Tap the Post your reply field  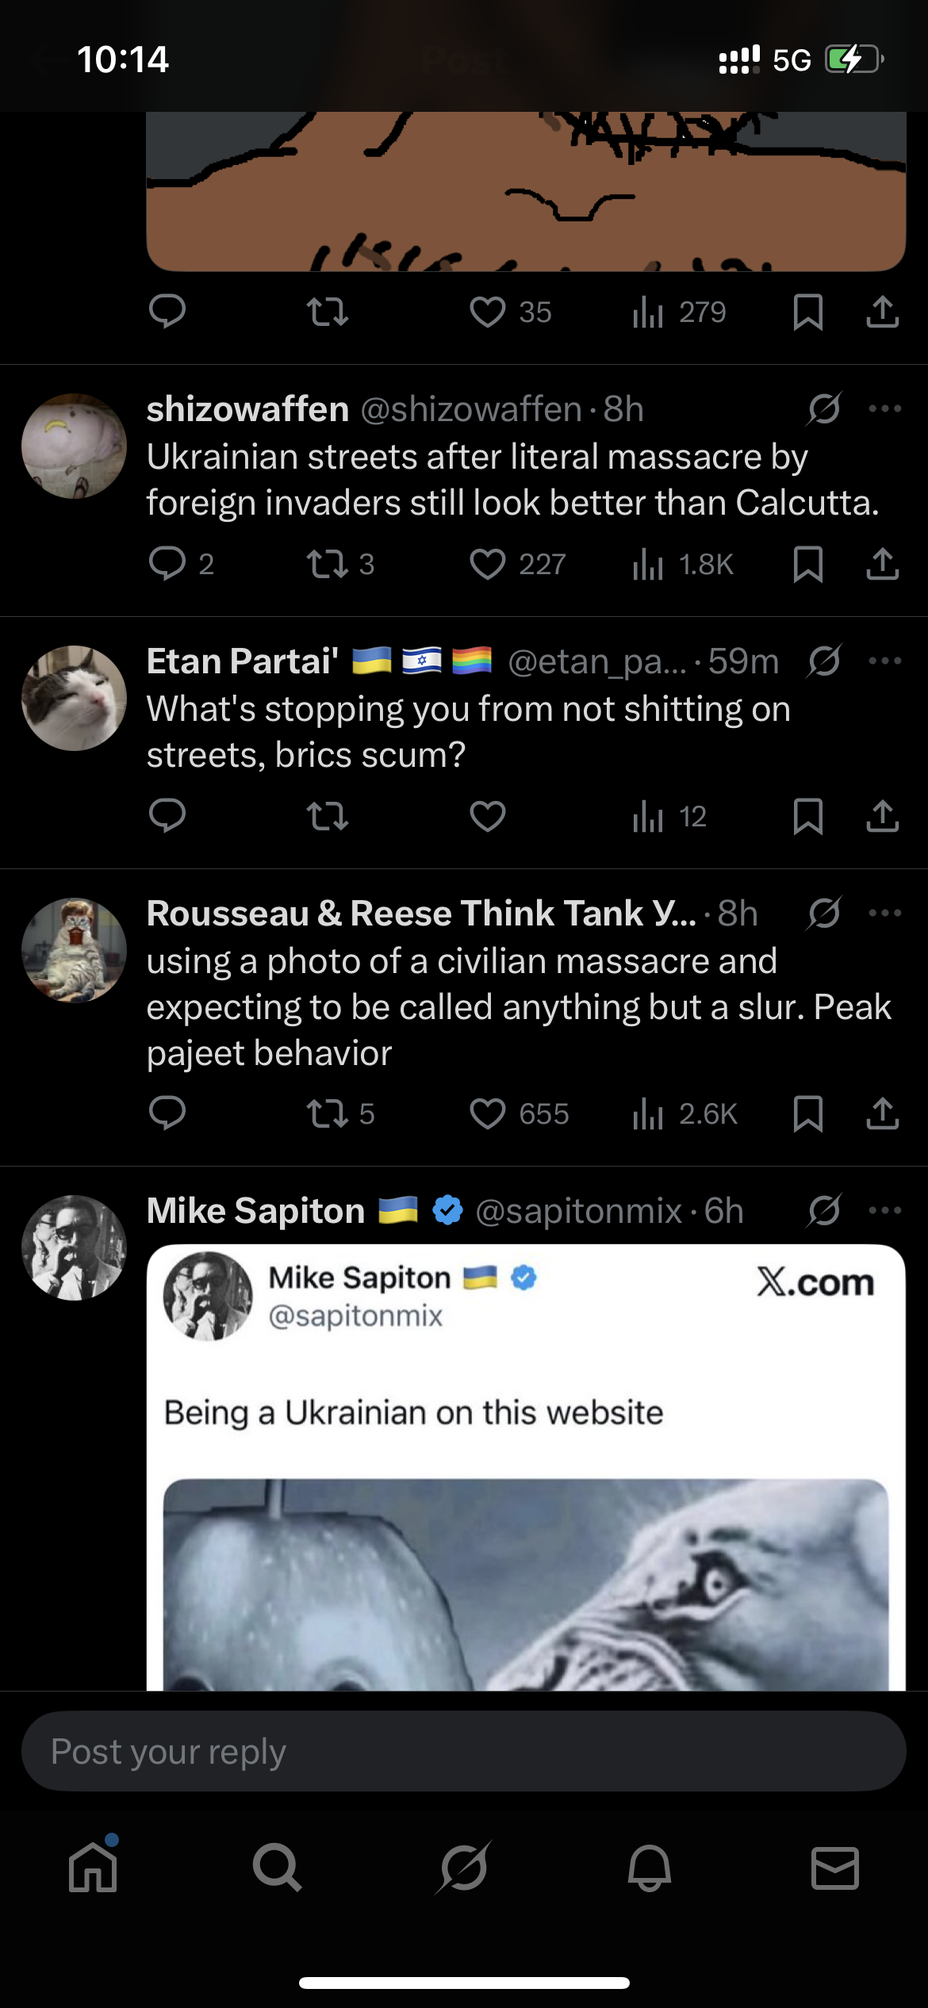tap(464, 1751)
